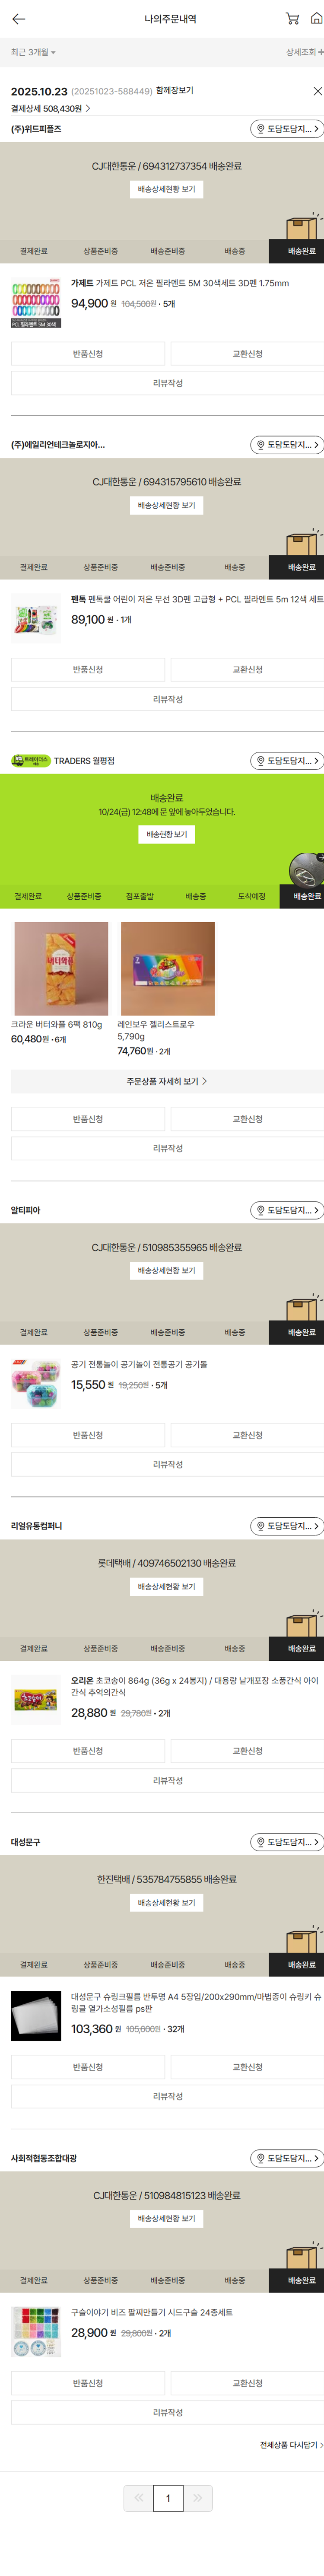The image size is (324, 2576).
Task: Go to next page with double-right arrow
Action: (198, 2519)
